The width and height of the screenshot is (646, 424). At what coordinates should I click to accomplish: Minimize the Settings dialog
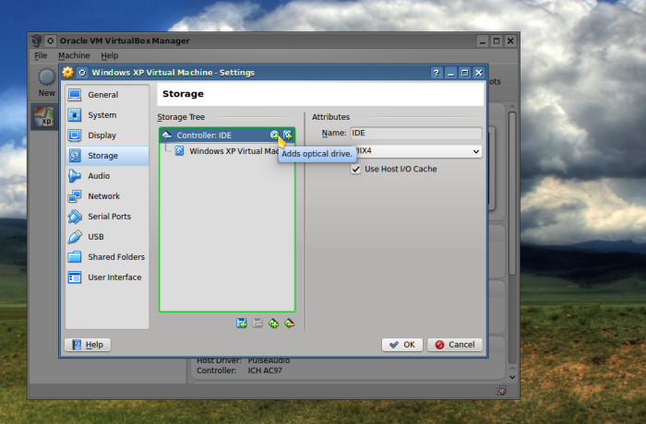[450, 73]
